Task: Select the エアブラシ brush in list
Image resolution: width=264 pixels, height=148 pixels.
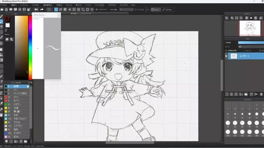Action: [x=17, y=126]
